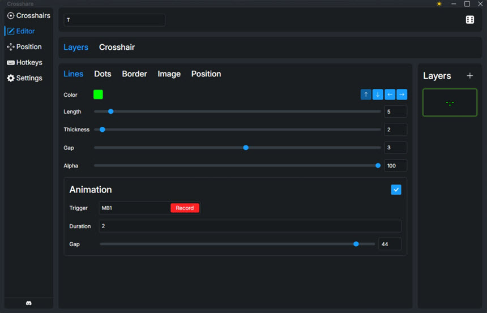This screenshot has width=487, height=313.
Task: Click the Animation Gap slider handle
Action: [356, 244]
